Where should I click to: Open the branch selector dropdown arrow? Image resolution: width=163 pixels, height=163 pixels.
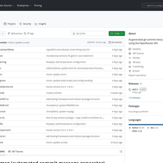click(3, 34)
